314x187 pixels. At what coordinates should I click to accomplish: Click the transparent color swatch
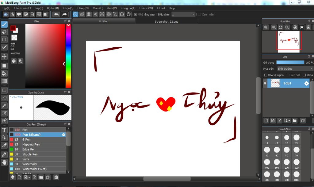point(14,38)
